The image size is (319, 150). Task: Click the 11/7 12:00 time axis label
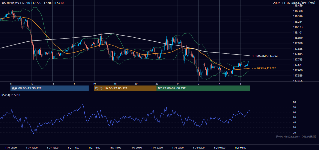click(53, 148)
